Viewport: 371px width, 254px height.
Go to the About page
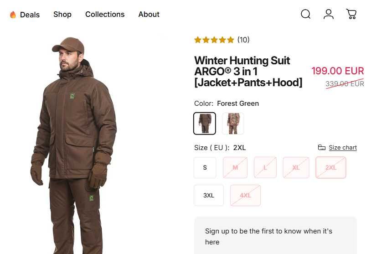click(x=149, y=14)
